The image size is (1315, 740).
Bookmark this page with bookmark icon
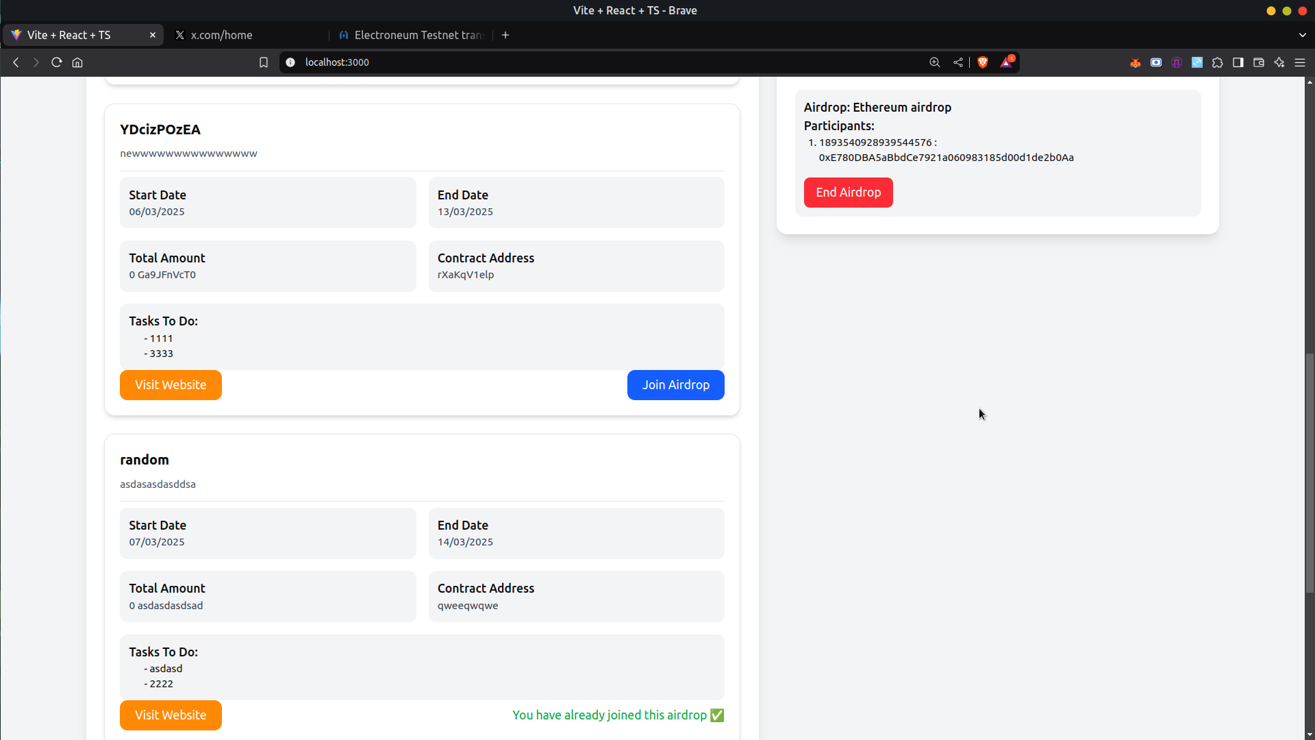click(x=264, y=62)
